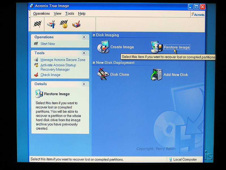The width and height of the screenshot is (226, 170).
Task: Click the Tools panel header text
Action: click(40, 53)
